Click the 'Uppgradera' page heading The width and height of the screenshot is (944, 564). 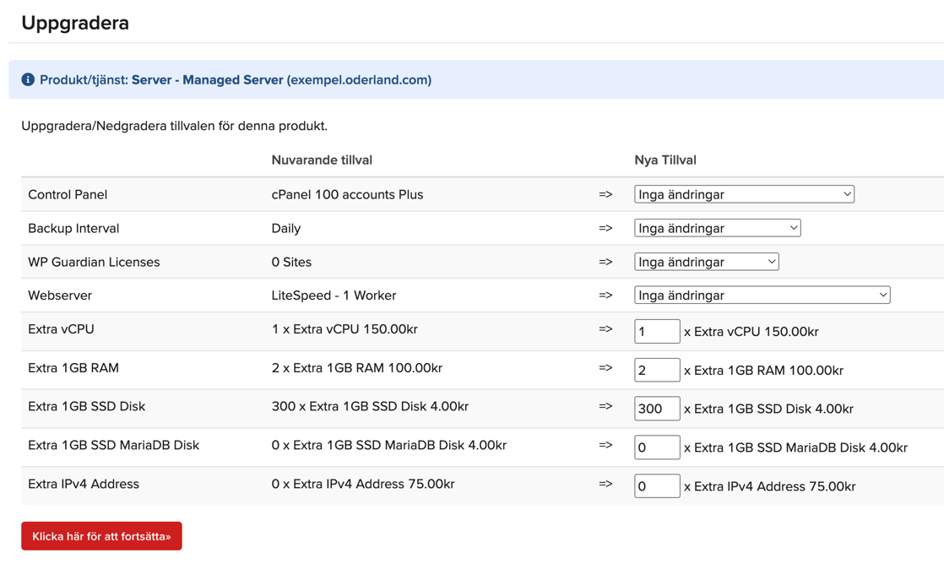tap(75, 23)
